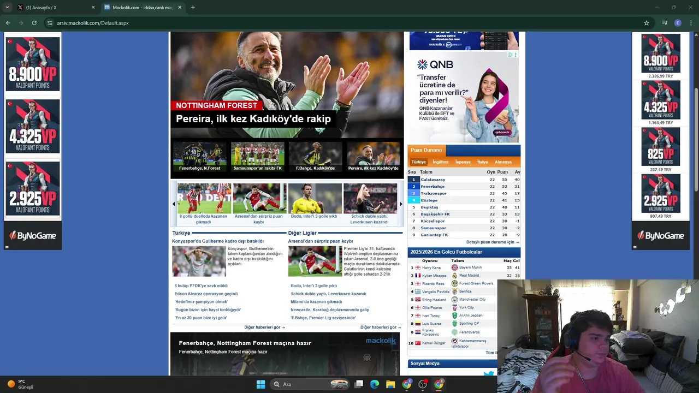Click the Sporting CP club logo
Image resolution: width=699 pixels, height=393 pixels.
(454, 324)
